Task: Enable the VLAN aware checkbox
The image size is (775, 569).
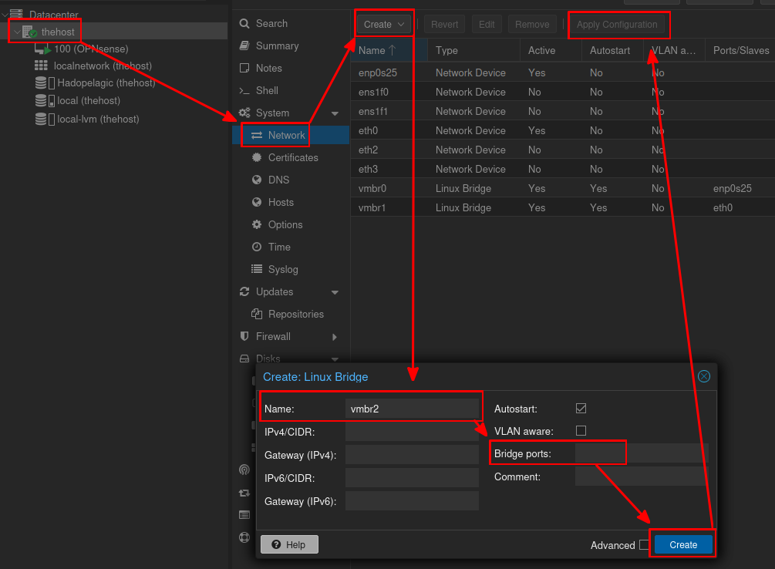Action: click(x=581, y=430)
